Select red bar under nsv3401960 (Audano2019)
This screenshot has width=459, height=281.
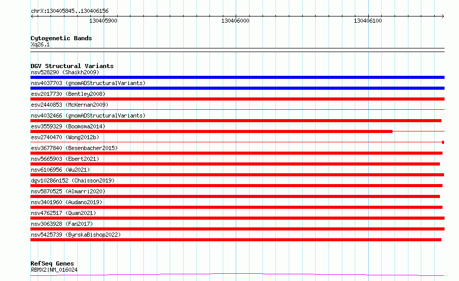click(x=237, y=207)
